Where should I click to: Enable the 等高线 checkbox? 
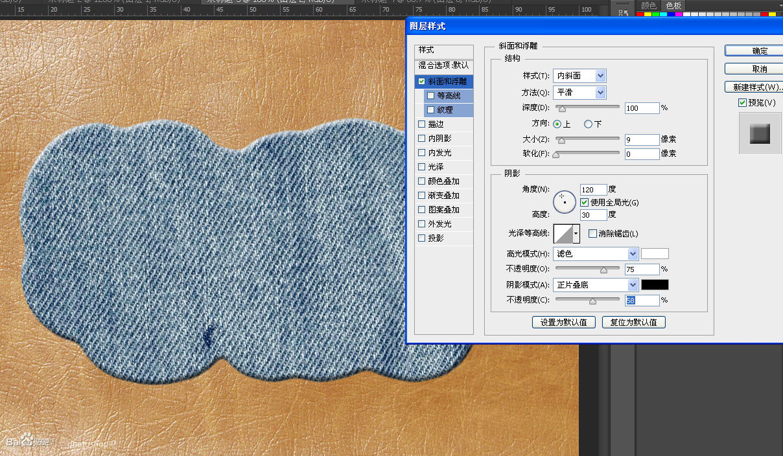click(431, 96)
